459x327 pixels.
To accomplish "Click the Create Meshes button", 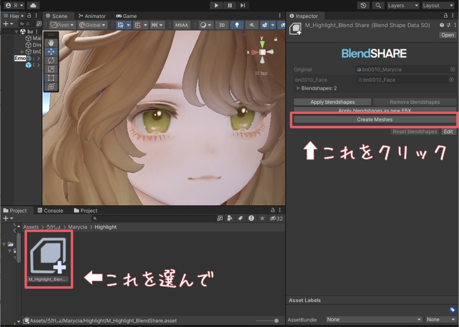I will [x=374, y=119].
